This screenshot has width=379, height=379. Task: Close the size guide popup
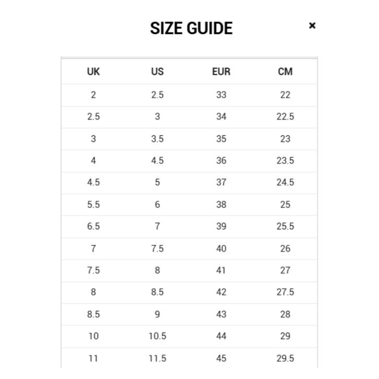tap(312, 26)
